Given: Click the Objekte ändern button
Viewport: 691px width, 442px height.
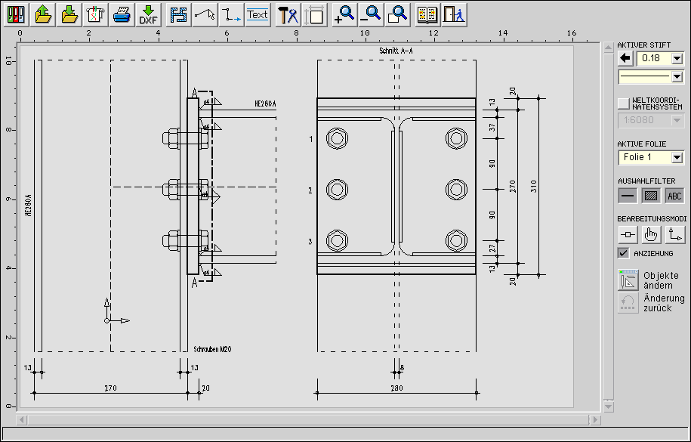Looking at the screenshot, I should tap(628, 280).
